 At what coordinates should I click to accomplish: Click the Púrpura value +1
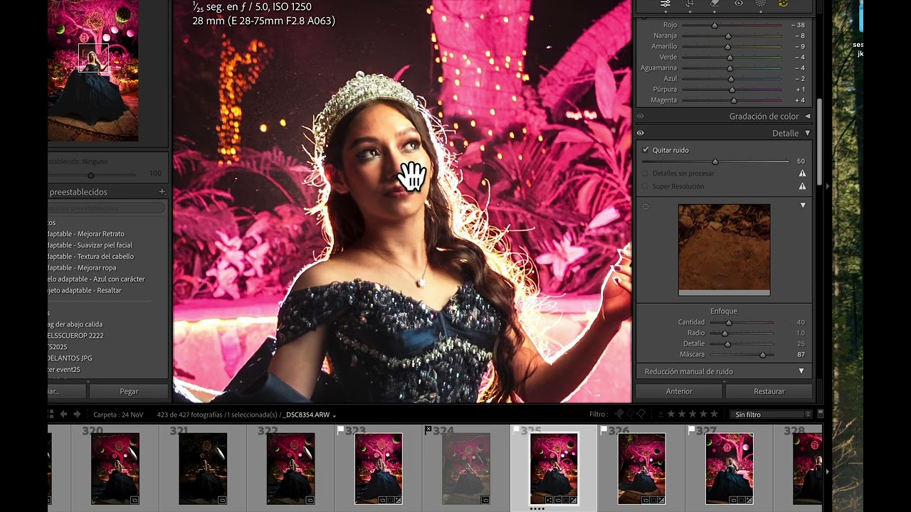tap(800, 90)
